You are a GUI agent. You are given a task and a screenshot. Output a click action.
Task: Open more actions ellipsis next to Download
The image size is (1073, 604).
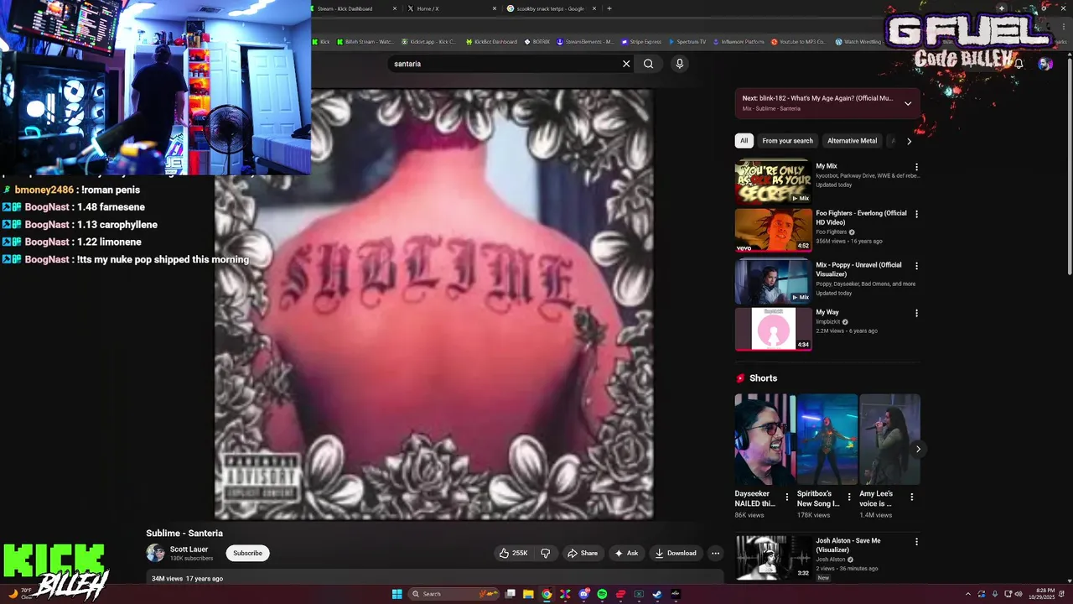[x=715, y=553]
